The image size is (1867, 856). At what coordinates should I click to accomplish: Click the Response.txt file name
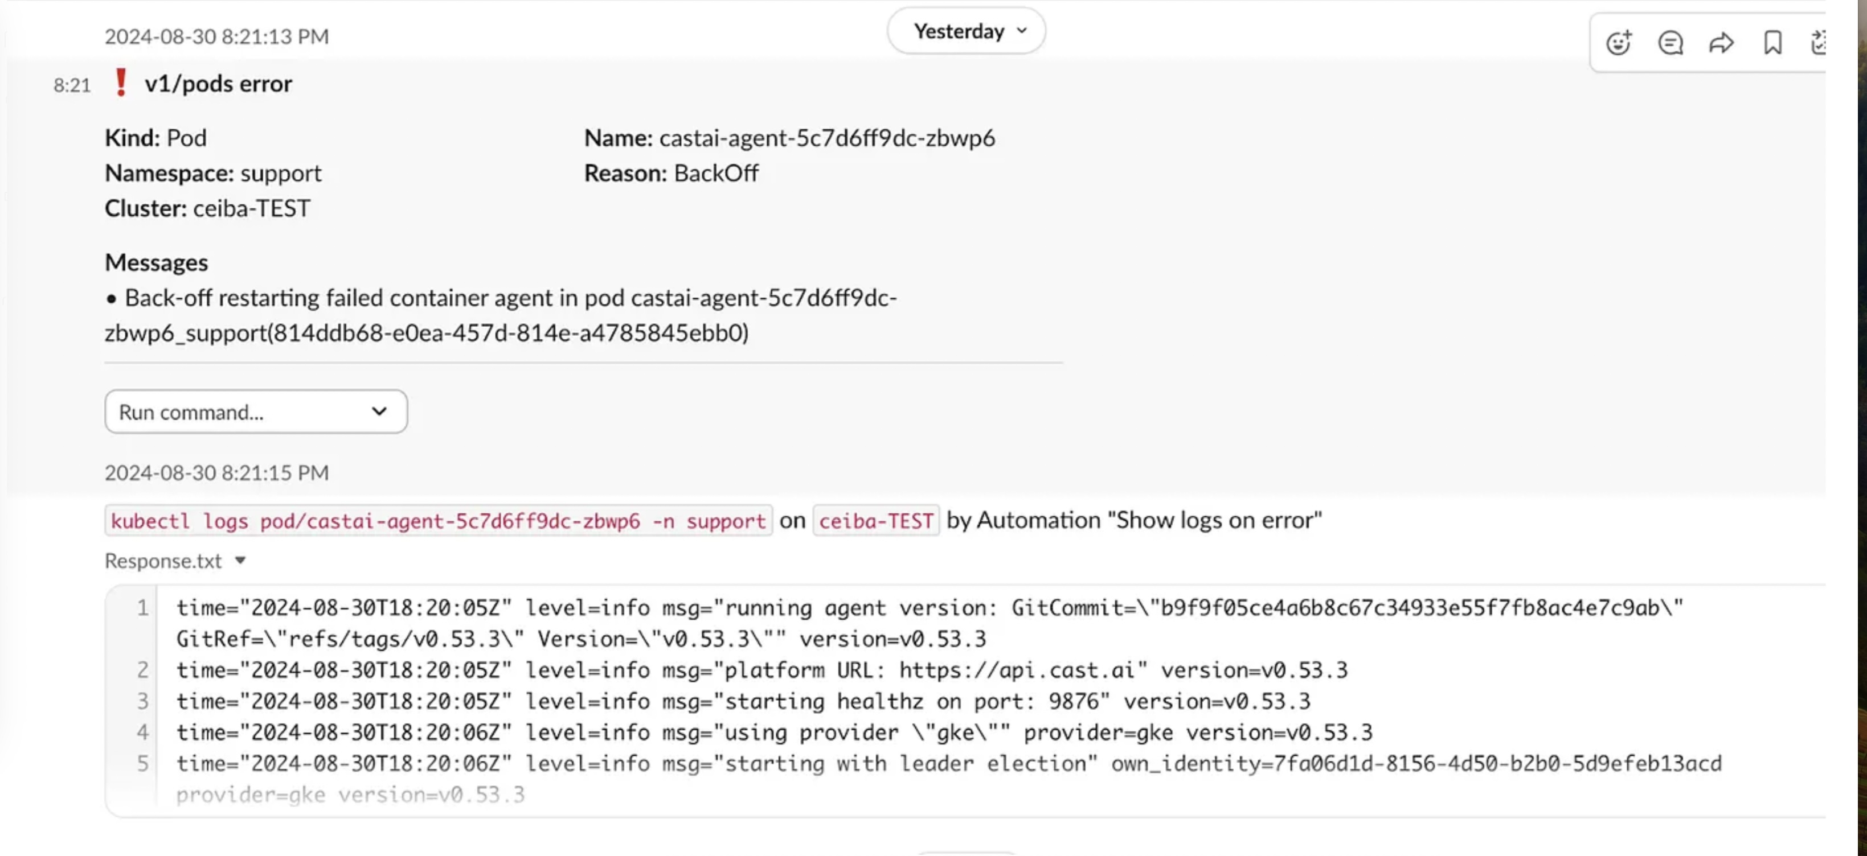tap(163, 561)
